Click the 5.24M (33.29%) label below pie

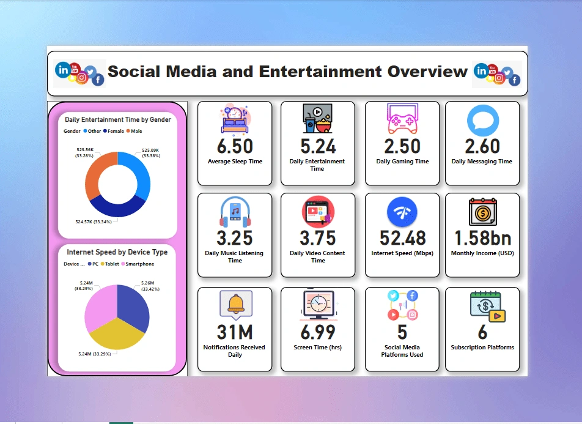coord(95,354)
